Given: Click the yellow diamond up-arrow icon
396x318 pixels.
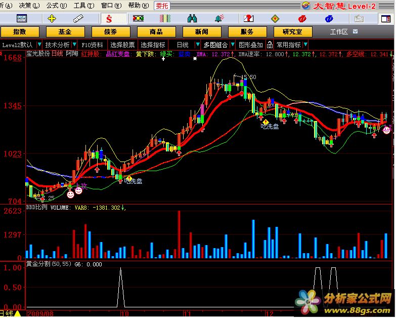Looking at the screenshot, I should (275, 19).
